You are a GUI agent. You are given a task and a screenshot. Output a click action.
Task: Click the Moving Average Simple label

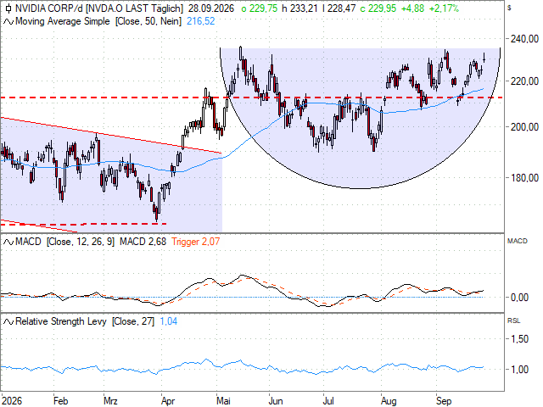click(63, 21)
